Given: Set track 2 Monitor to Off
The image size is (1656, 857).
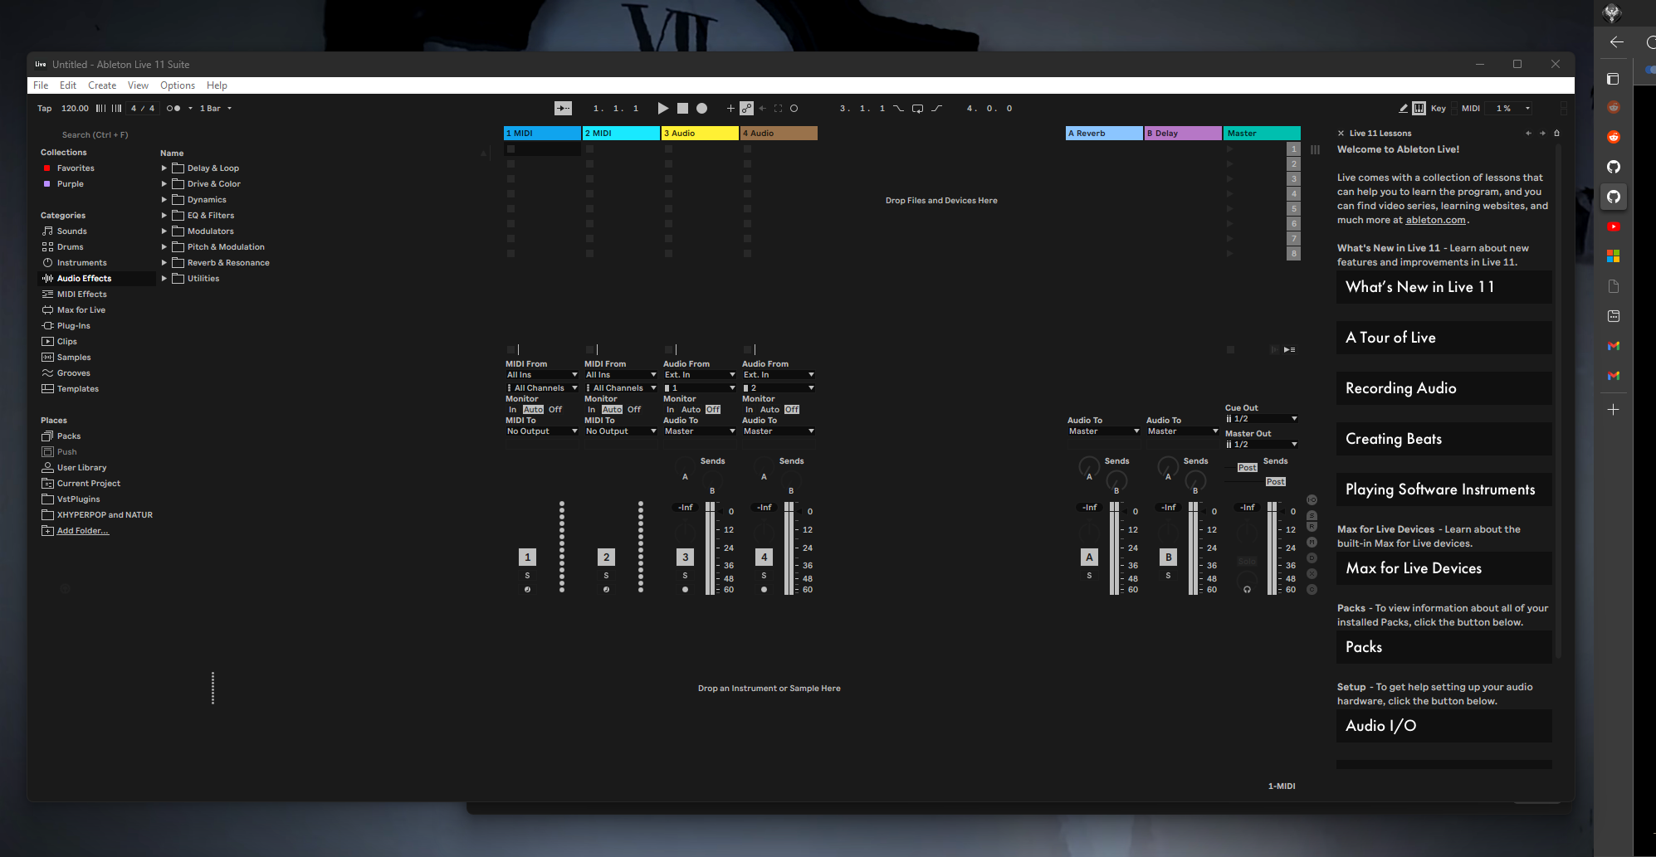Looking at the screenshot, I should click(633, 409).
